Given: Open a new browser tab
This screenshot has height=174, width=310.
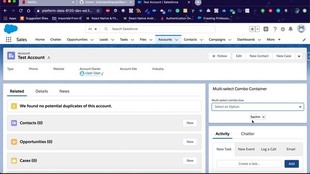Looking at the screenshot, I should click(198, 2).
